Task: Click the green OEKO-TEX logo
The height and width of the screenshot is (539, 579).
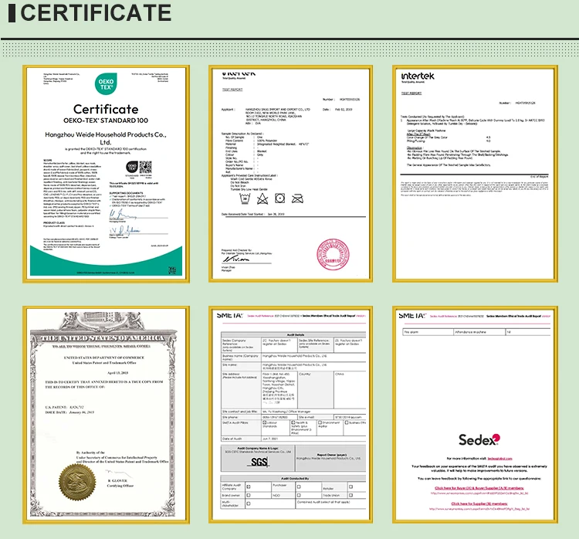Action: pos(106,84)
